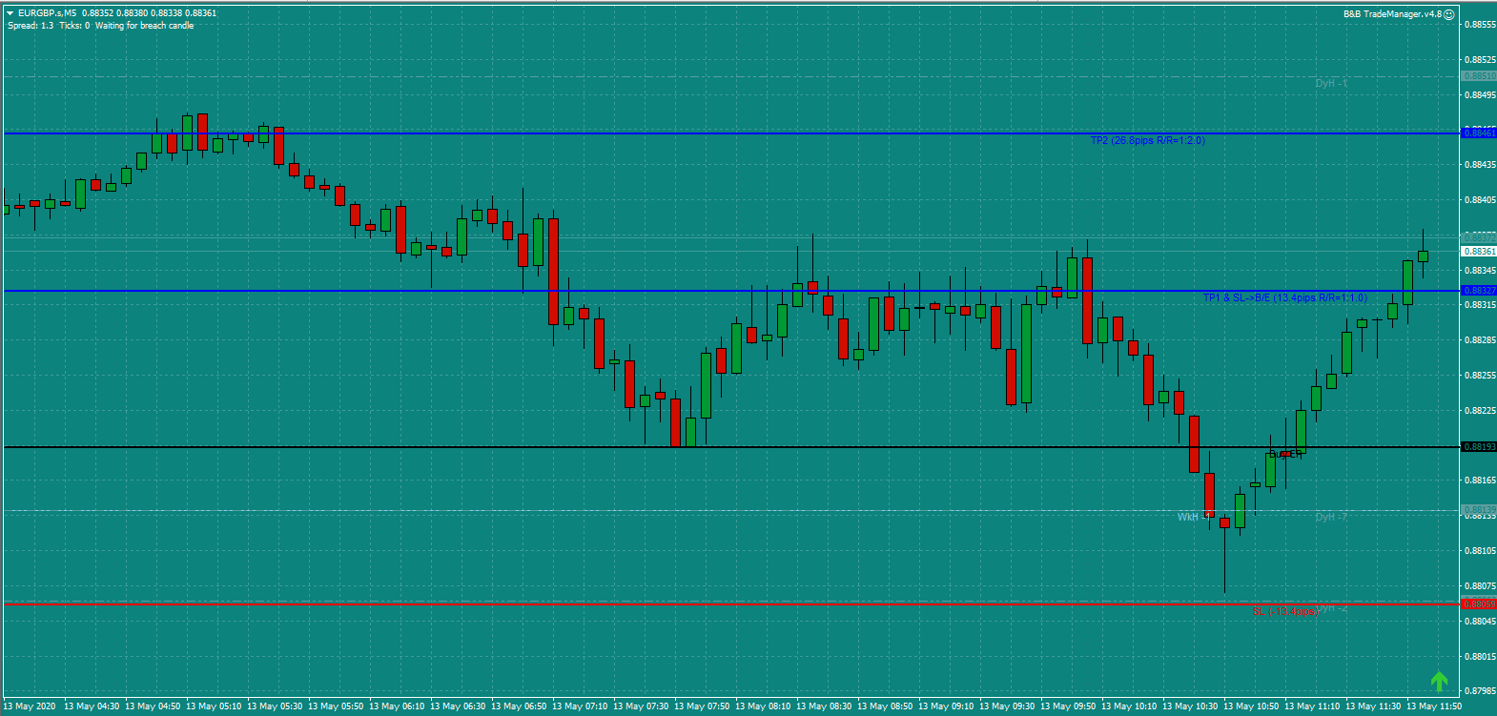Click the EURGBP.s,M5 chart title

48,13
